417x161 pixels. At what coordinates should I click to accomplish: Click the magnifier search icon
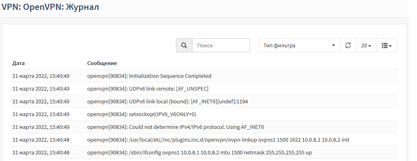click(x=184, y=46)
